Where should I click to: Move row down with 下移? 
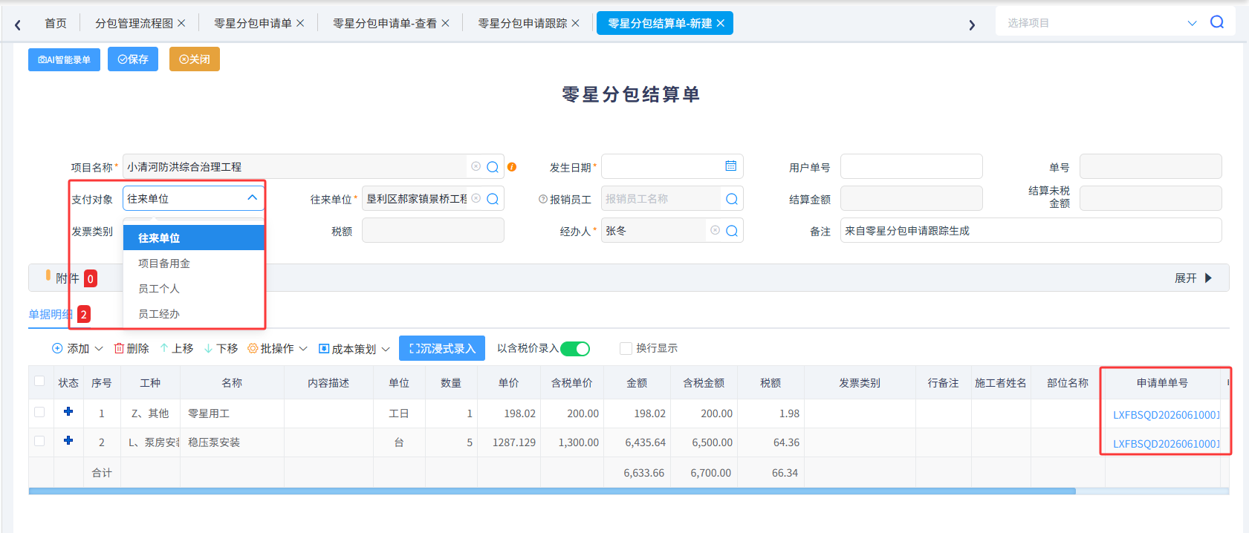click(x=221, y=348)
